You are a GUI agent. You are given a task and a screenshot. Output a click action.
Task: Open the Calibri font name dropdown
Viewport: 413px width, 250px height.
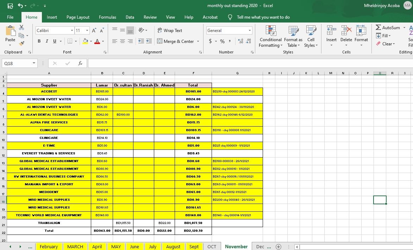pyautogui.click(x=72, y=31)
